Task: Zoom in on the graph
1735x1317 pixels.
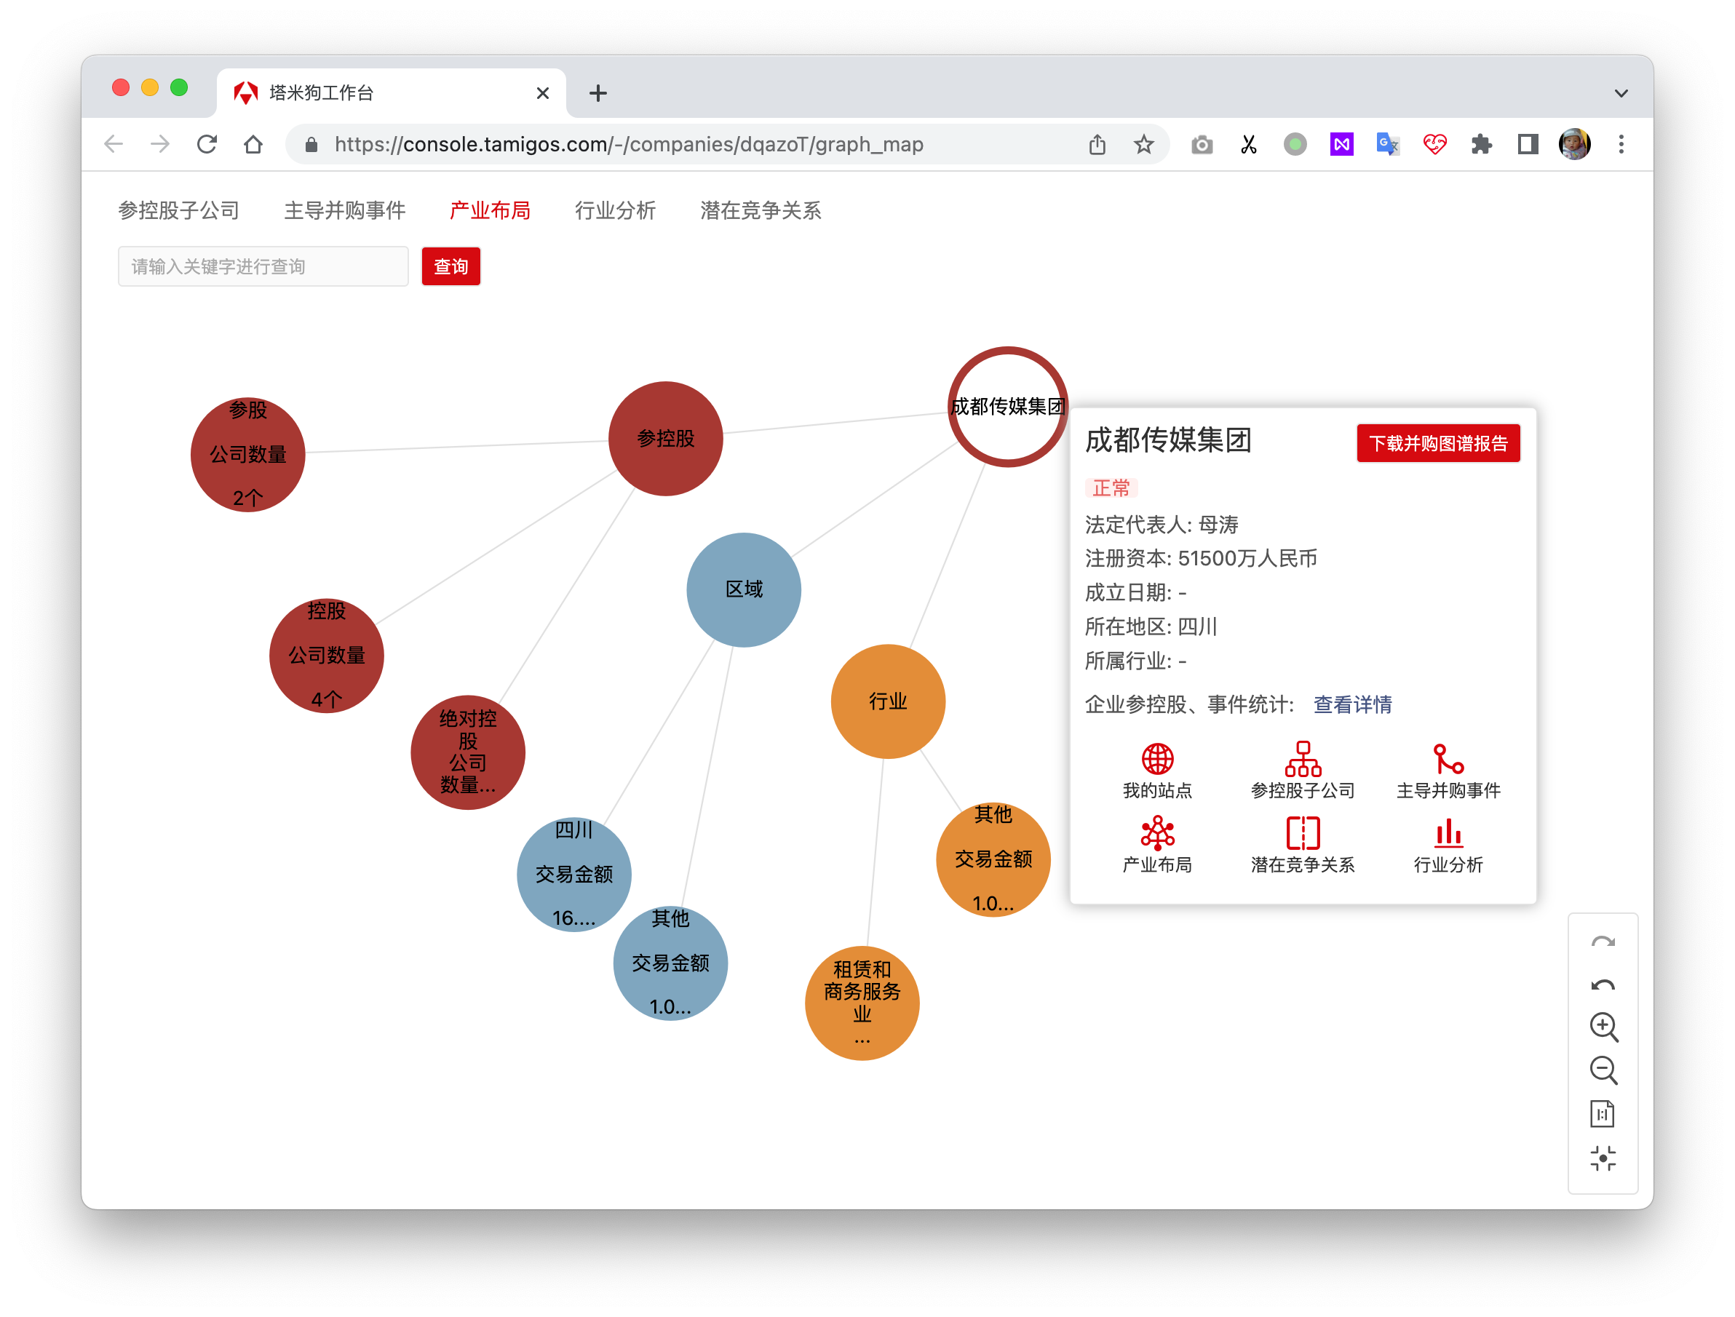Action: pos(1603,1027)
